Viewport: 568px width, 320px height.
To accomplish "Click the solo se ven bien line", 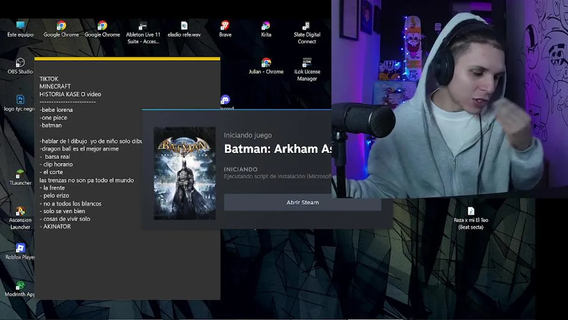I will pyautogui.click(x=62, y=211).
